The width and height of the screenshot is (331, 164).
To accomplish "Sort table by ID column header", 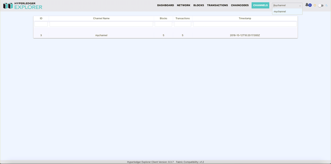I will [41, 18].
